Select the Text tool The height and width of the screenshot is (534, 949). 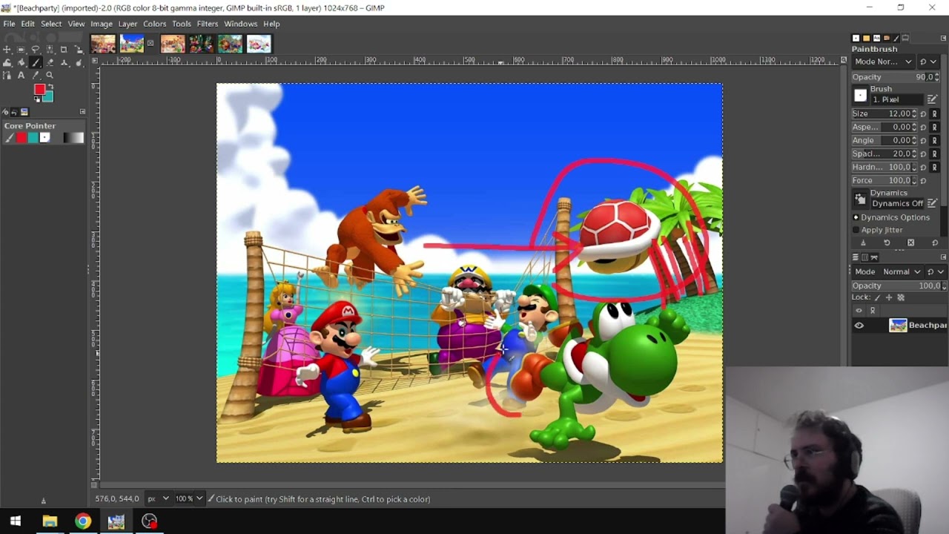(21, 76)
